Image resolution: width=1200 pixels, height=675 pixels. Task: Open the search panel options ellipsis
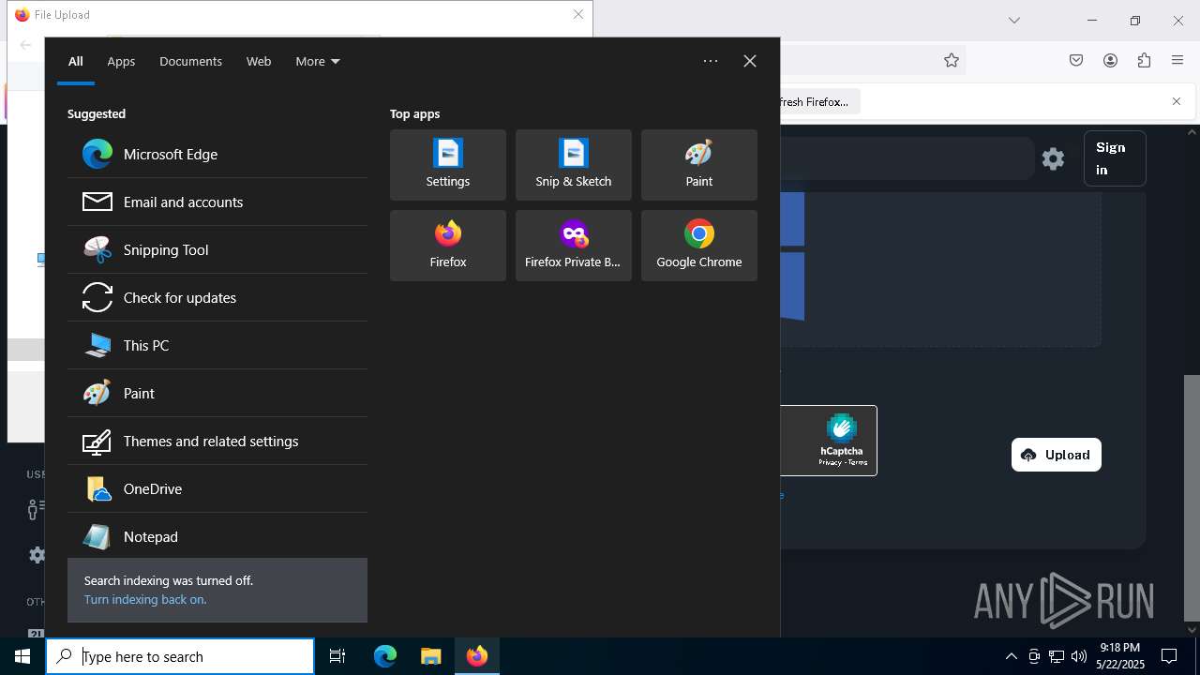[x=711, y=61]
